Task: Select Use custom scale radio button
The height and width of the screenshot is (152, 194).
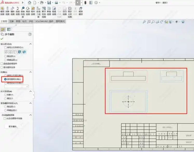Action: [5, 83]
